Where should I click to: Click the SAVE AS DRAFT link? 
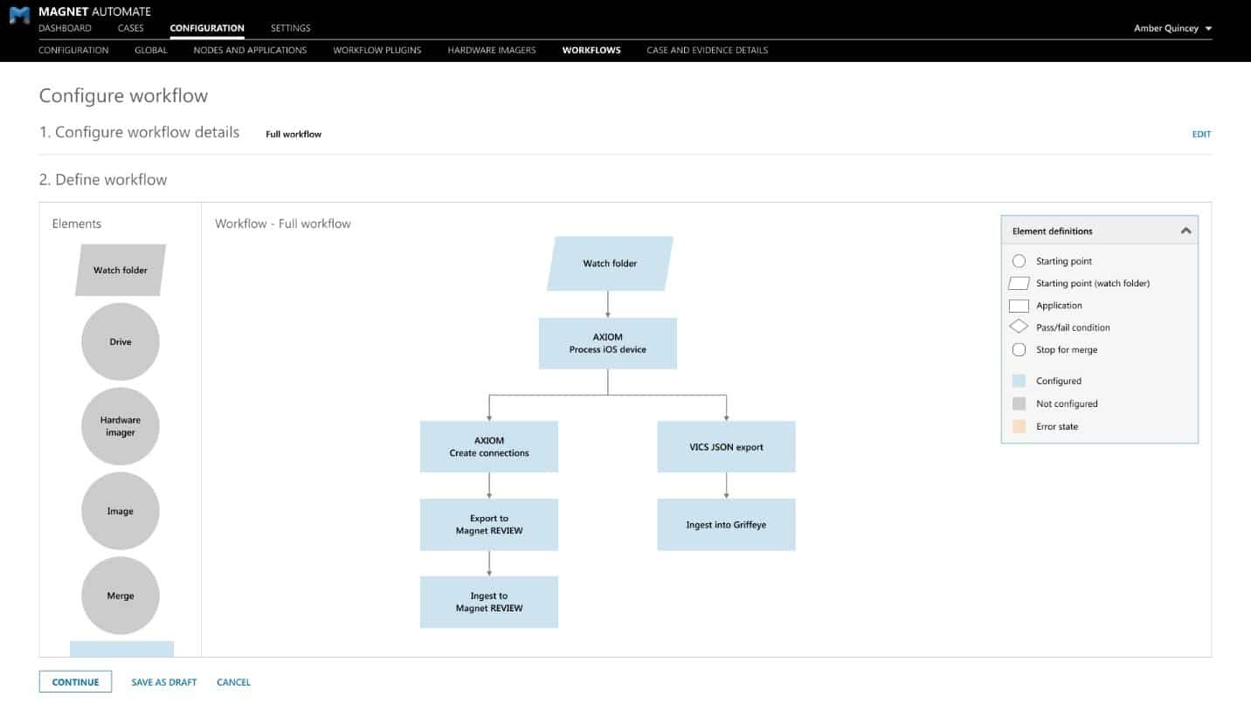[163, 681]
